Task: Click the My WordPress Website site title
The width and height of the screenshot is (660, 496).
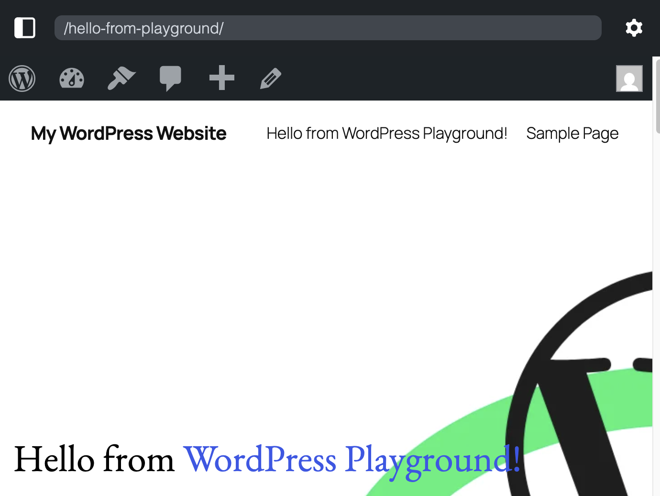Action: point(129,134)
